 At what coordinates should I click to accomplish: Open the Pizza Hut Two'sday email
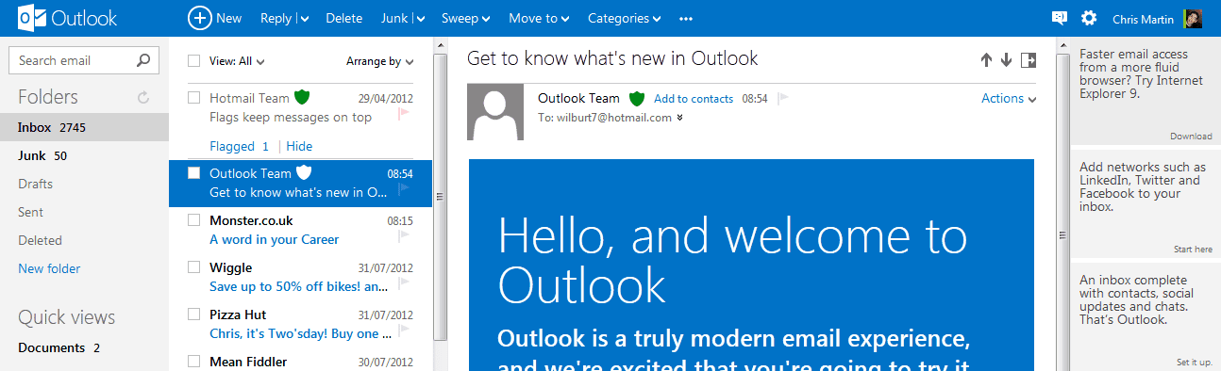[300, 324]
